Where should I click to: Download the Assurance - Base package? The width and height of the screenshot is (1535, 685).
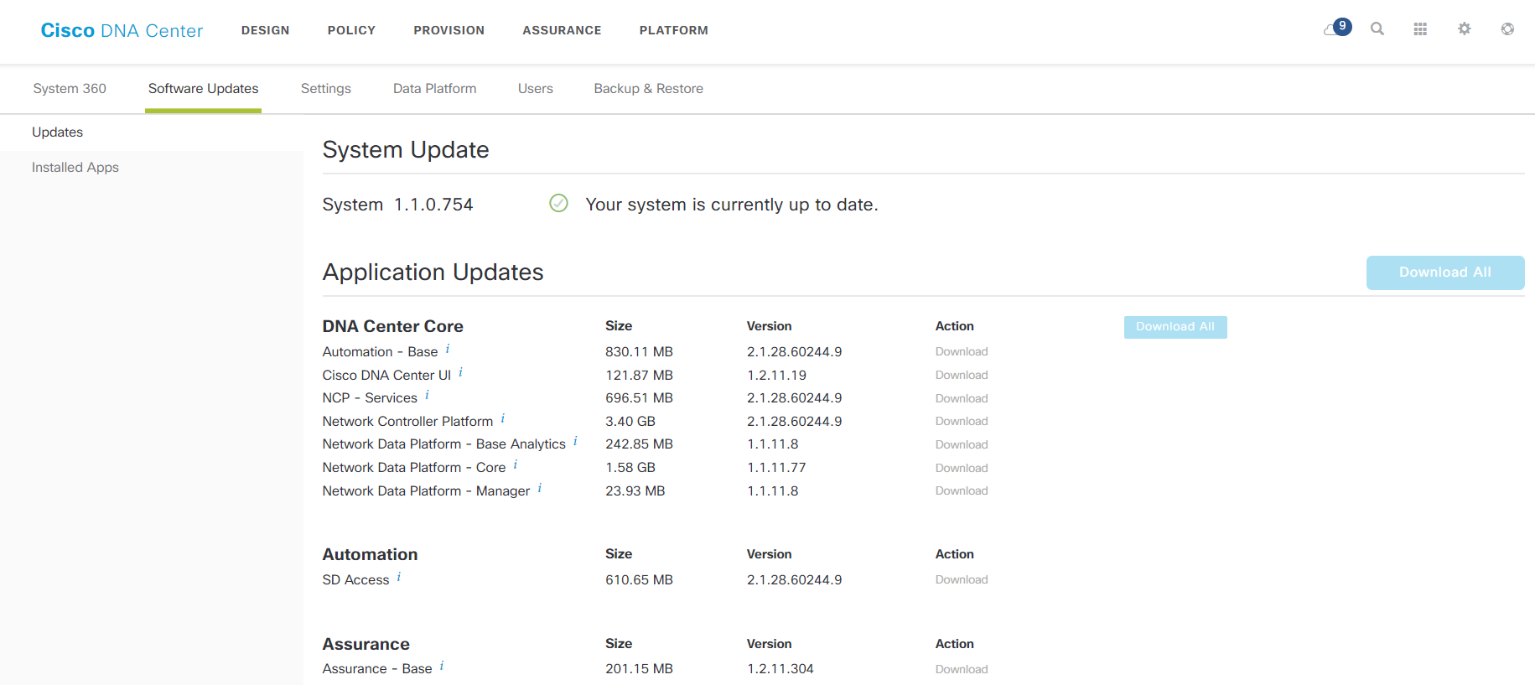[x=962, y=669]
